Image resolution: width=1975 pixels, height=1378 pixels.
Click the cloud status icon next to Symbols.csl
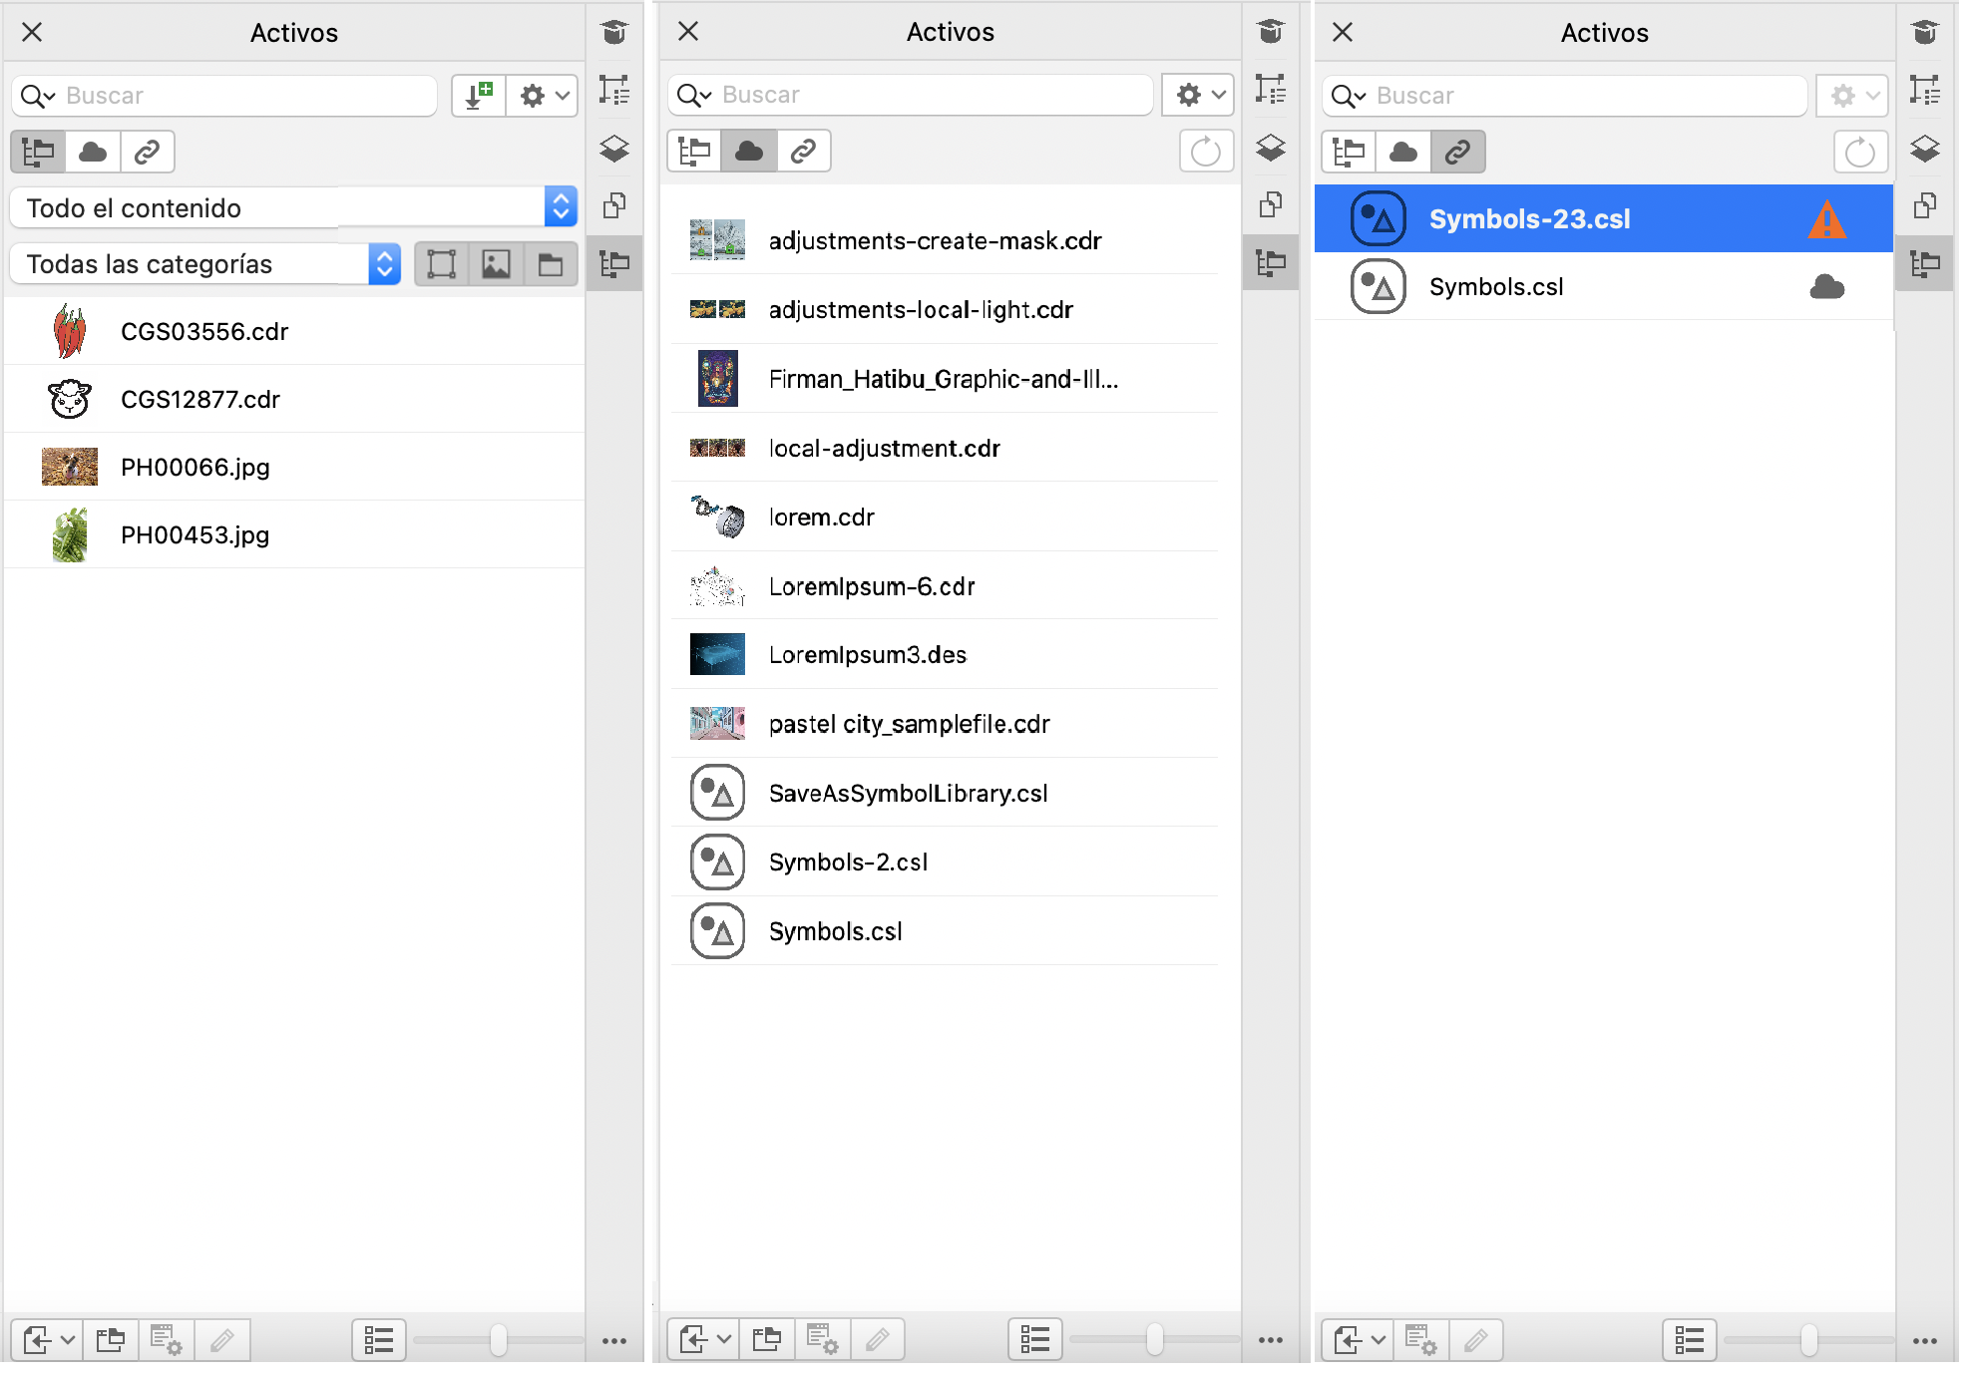pos(1825,287)
